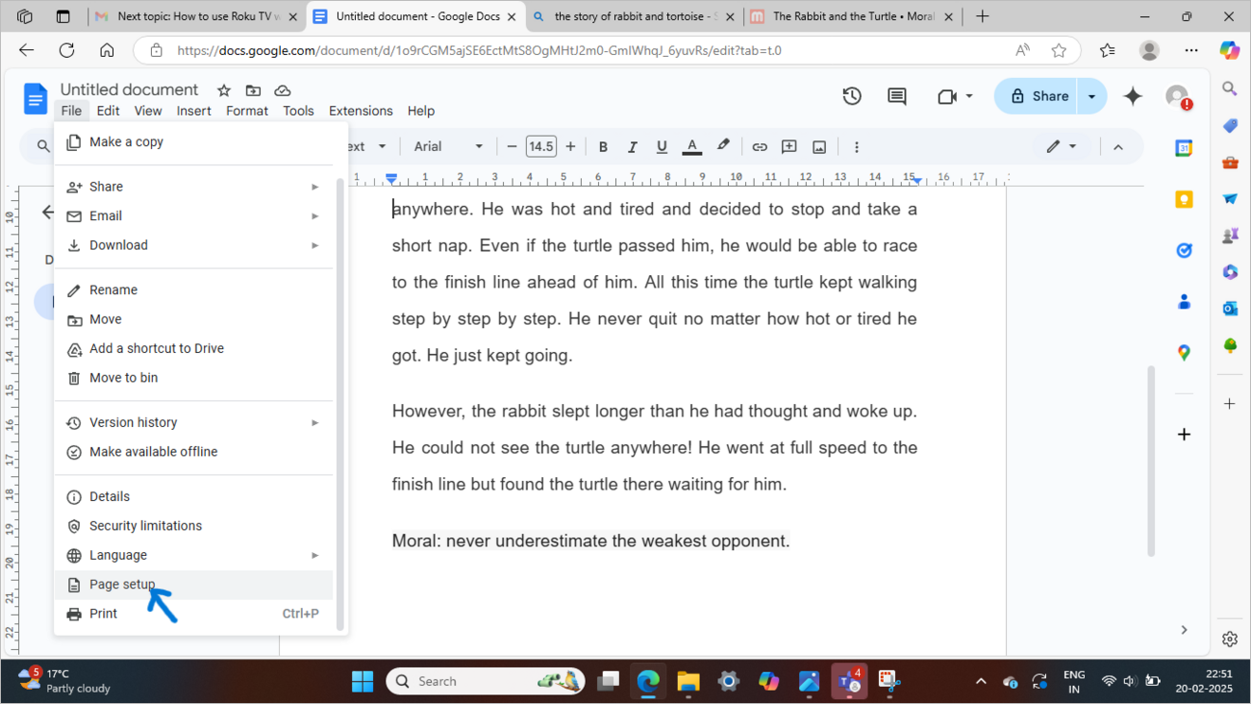Click the font size input field

[541, 147]
